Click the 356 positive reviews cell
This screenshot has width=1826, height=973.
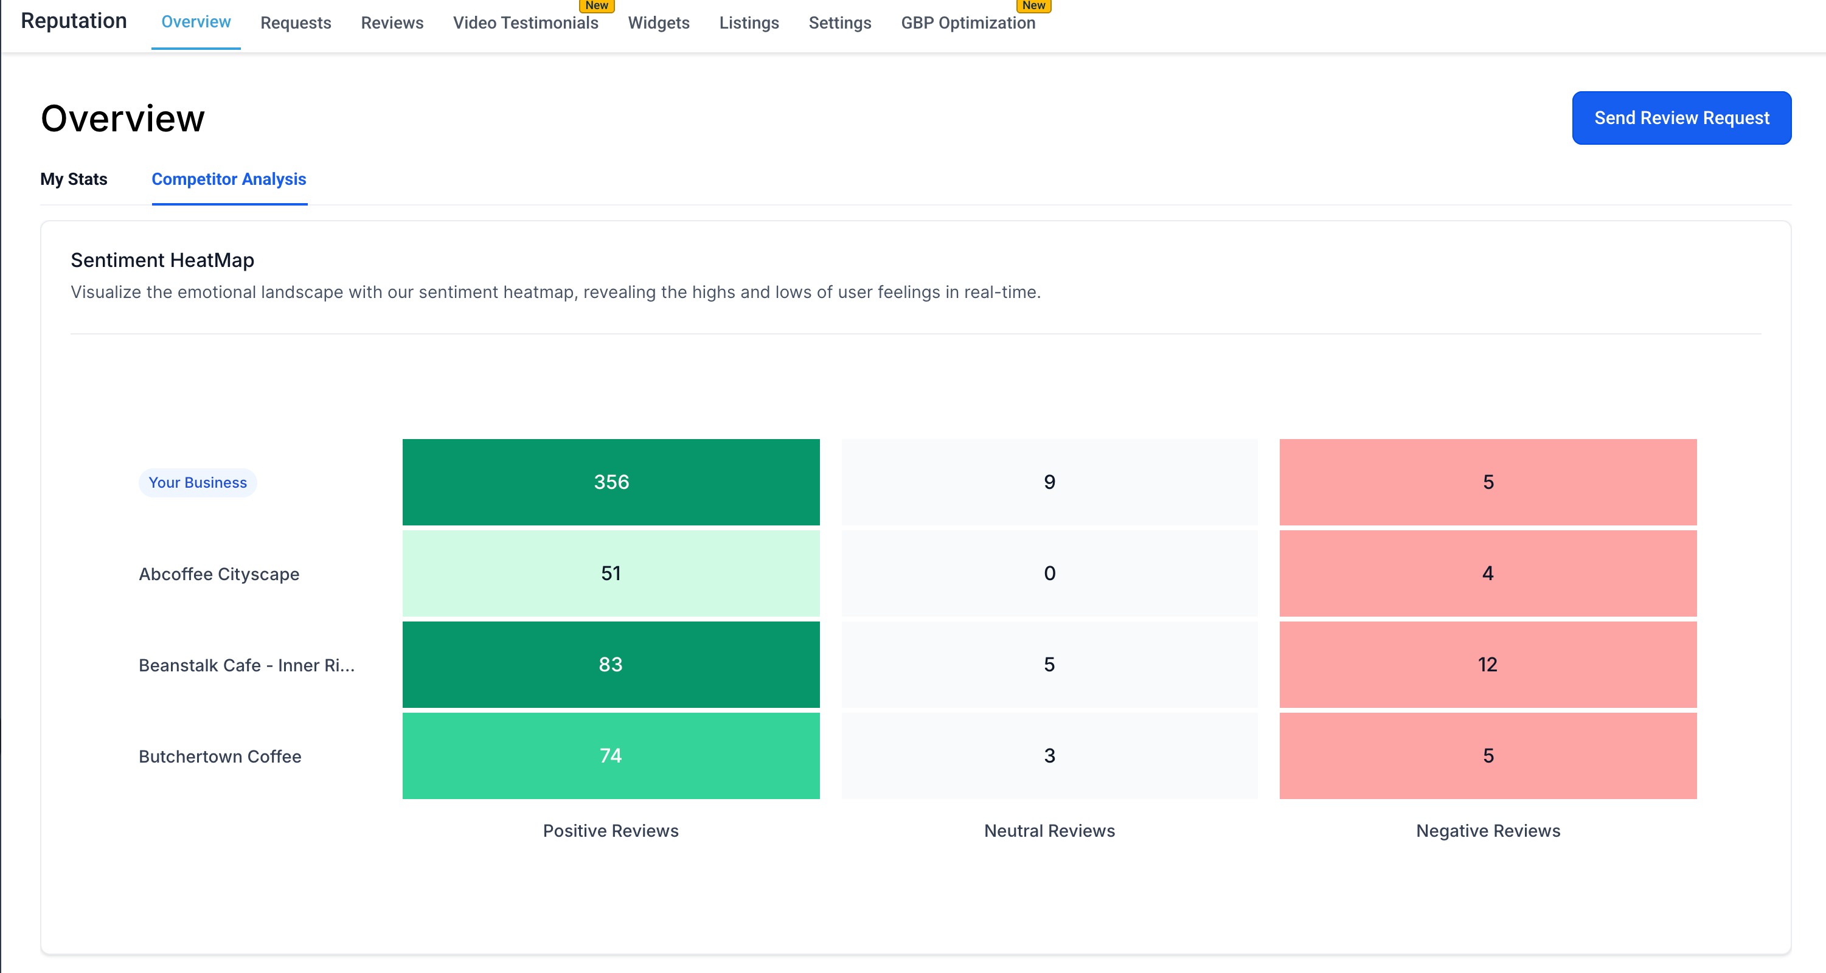click(x=610, y=482)
